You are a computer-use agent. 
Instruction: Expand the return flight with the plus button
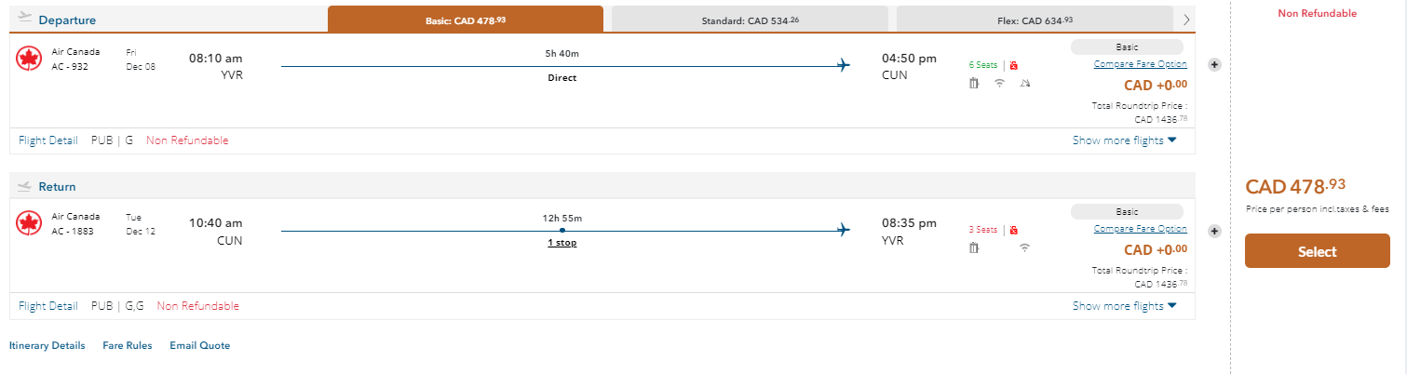pos(1214,231)
